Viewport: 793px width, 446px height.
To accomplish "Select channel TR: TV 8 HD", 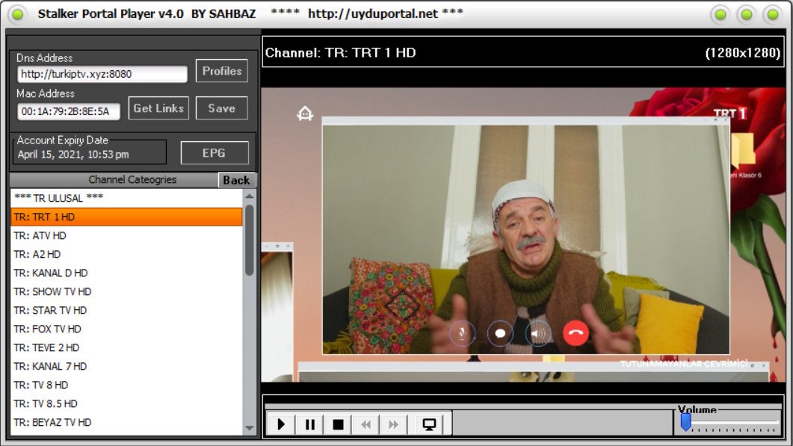I will [x=126, y=385].
